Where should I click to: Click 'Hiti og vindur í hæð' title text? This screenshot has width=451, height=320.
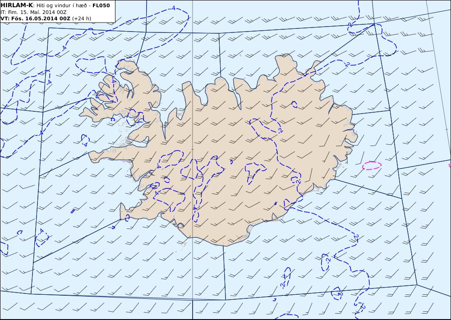coord(61,5)
